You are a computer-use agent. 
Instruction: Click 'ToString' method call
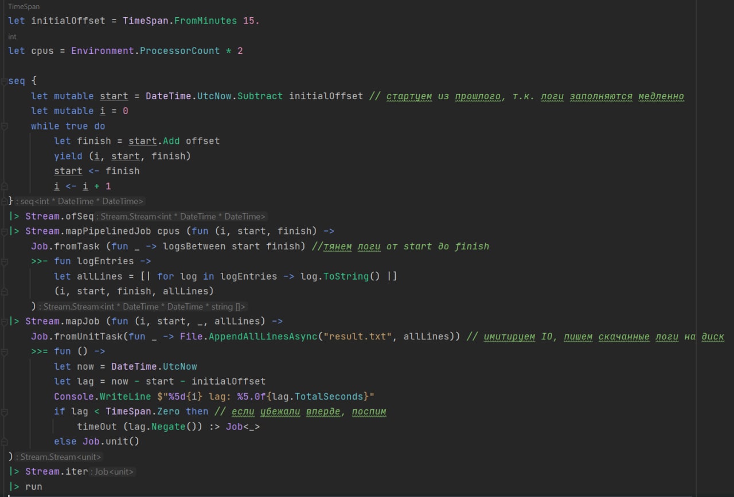click(x=346, y=276)
